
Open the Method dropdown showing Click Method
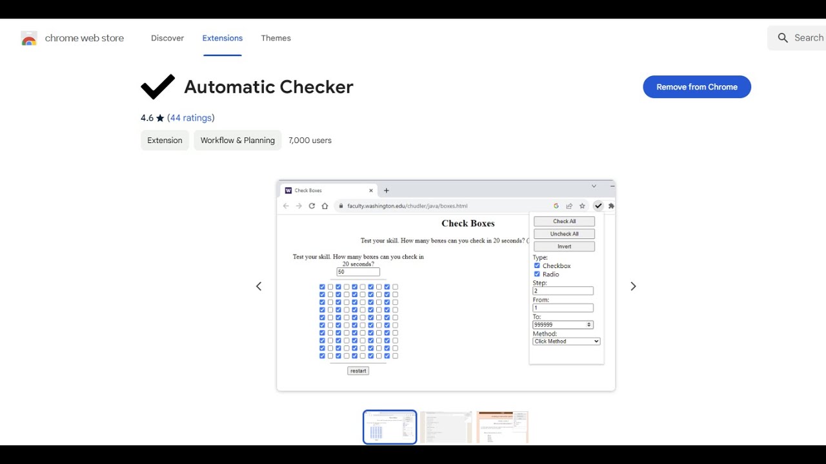(x=567, y=342)
